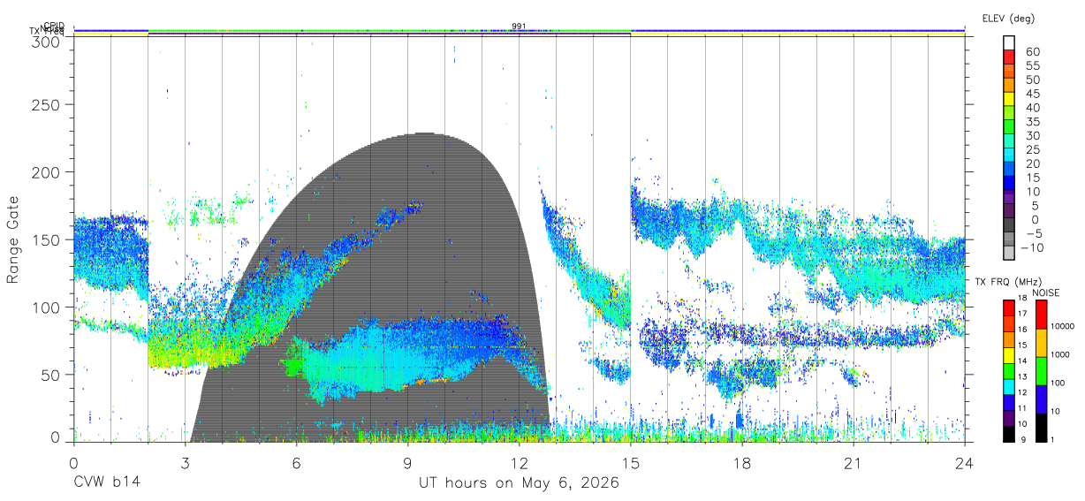
Task: Click the green swatch of the NOISE bar
Action: 1040,371
